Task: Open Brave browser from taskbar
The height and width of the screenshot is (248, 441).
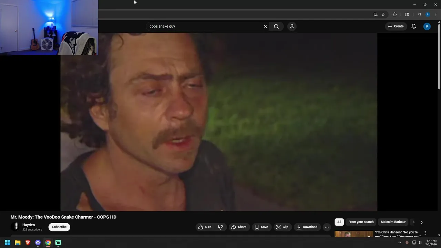Action: point(28,242)
